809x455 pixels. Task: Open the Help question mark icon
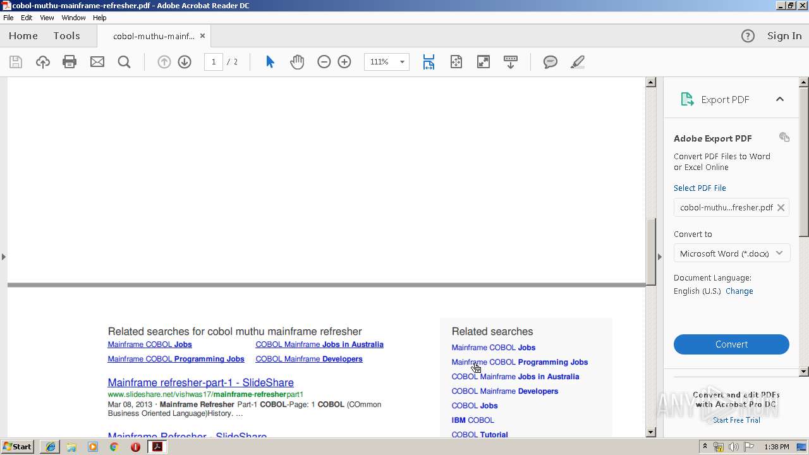coord(748,36)
